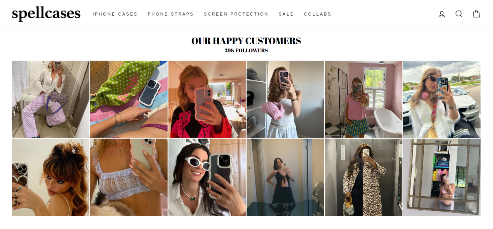Viewport: 493px width, 229px height.
Task: Open the shopping cart bag icon
Action: pos(476,14)
